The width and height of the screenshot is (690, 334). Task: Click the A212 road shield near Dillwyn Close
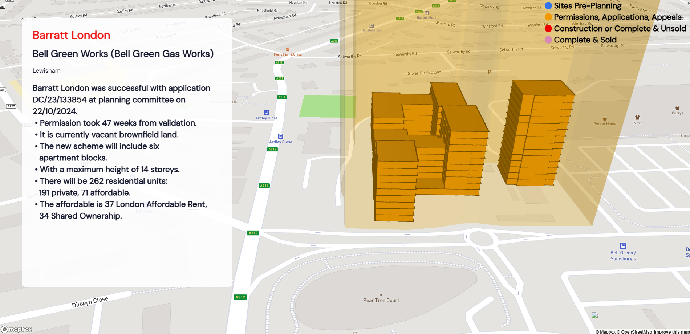[x=240, y=297]
